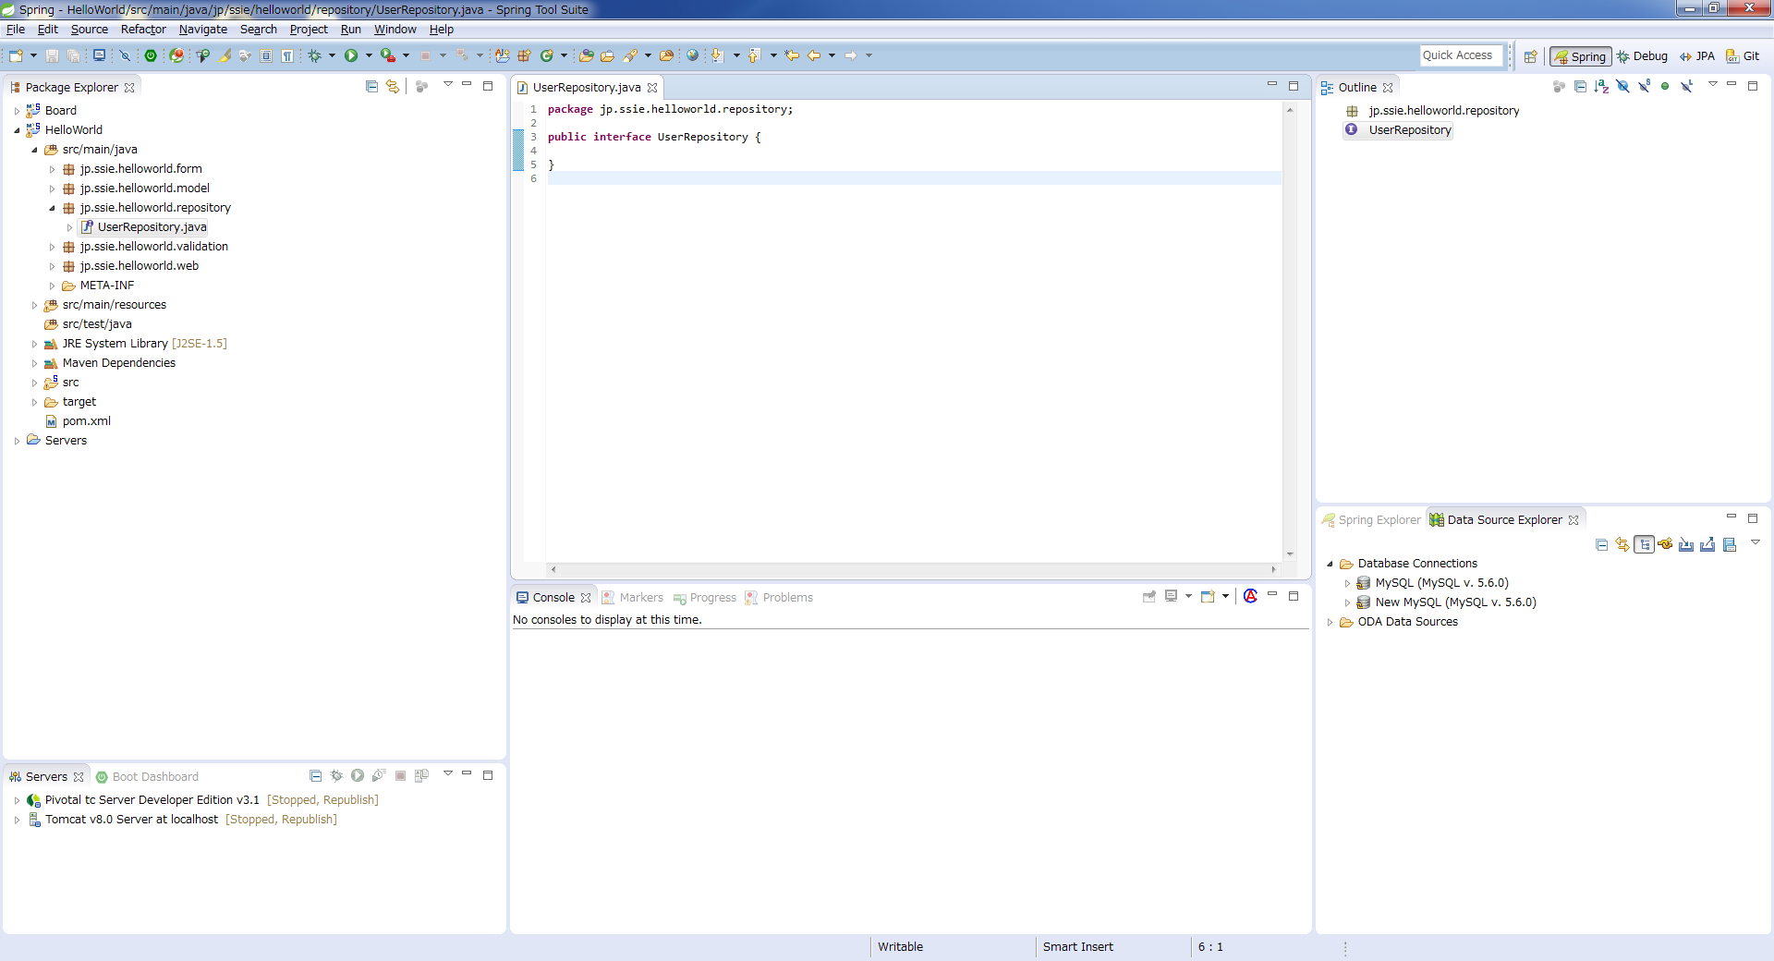Click Collapse All in Package Explorer
The image size is (1774, 961).
(x=371, y=86)
